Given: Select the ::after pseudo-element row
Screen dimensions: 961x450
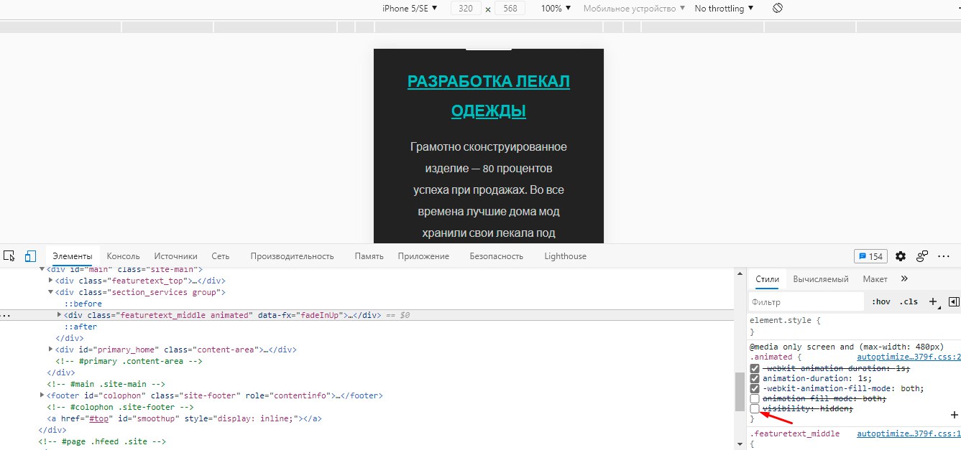Looking at the screenshot, I should pyautogui.click(x=81, y=327).
